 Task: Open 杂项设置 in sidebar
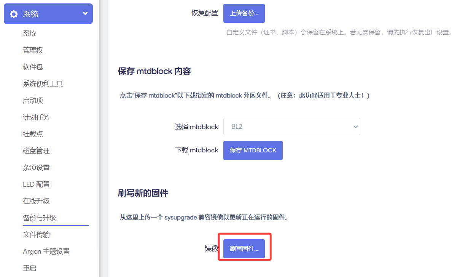click(36, 168)
